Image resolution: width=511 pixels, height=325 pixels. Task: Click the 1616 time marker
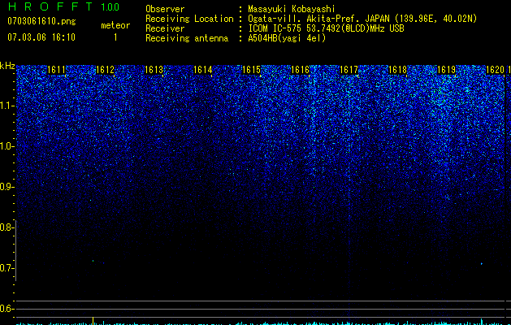tap(300, 70)
